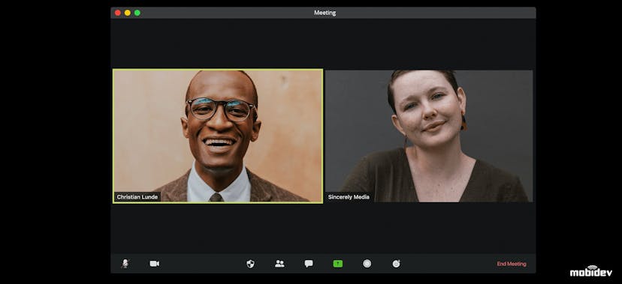This screenshot has height=284, width=622.
Task: Select Sincerely Media's video tile
Action: tap(429, 136)
